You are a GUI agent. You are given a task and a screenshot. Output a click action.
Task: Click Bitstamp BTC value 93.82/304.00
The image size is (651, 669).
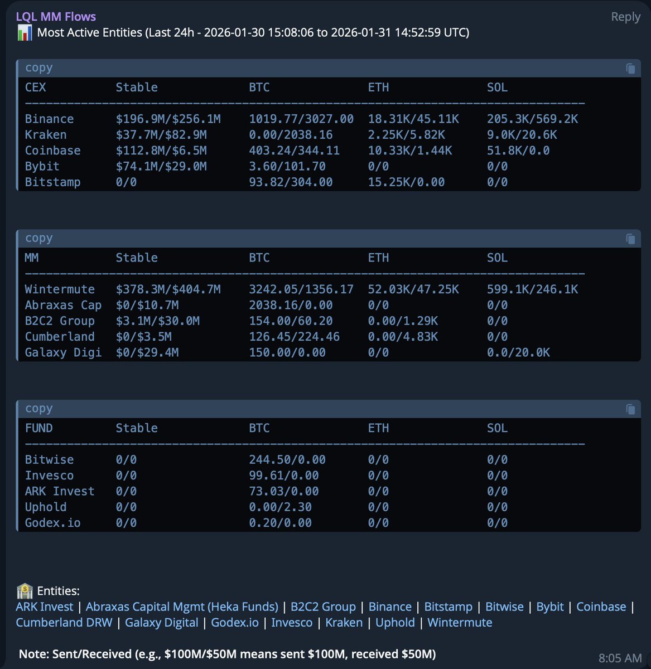coord(291,182)
